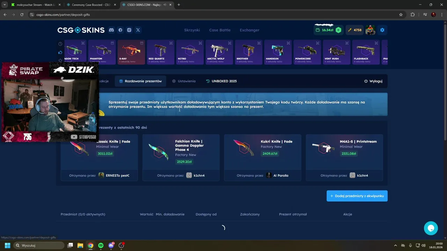This screenshot has height=251, width=447.
Task: Go to Exchanger in top navigation
Action: [249, 30]
